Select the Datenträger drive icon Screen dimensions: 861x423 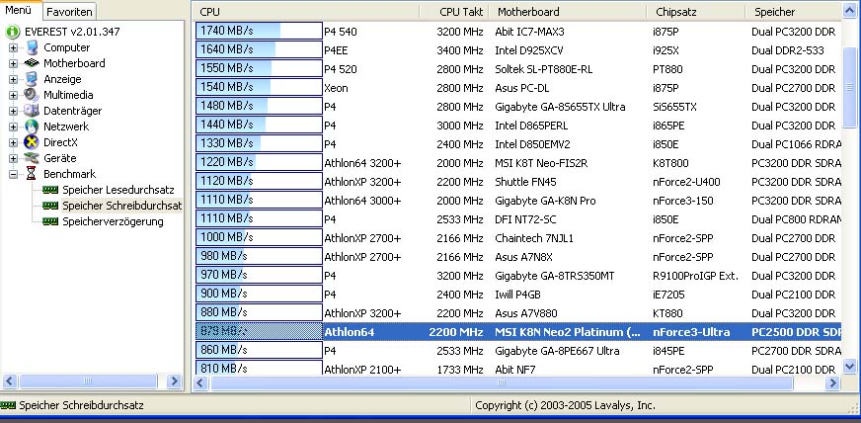32,111
